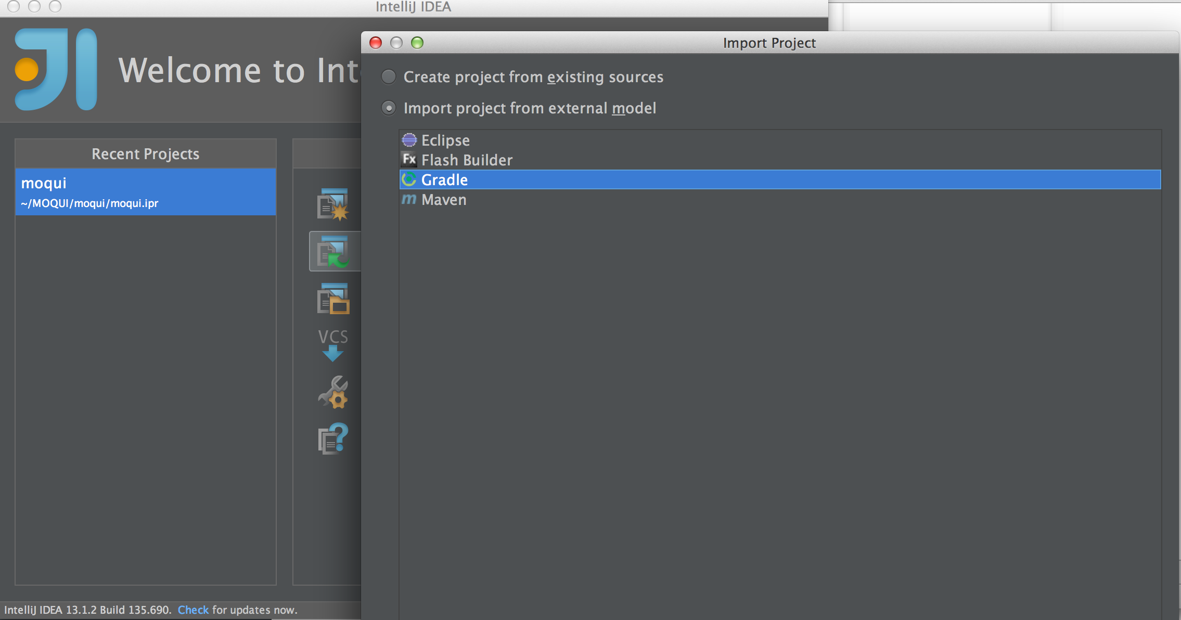
Task: Open Docs and How-Tos question mark icon
Action: tap(333, 439)
